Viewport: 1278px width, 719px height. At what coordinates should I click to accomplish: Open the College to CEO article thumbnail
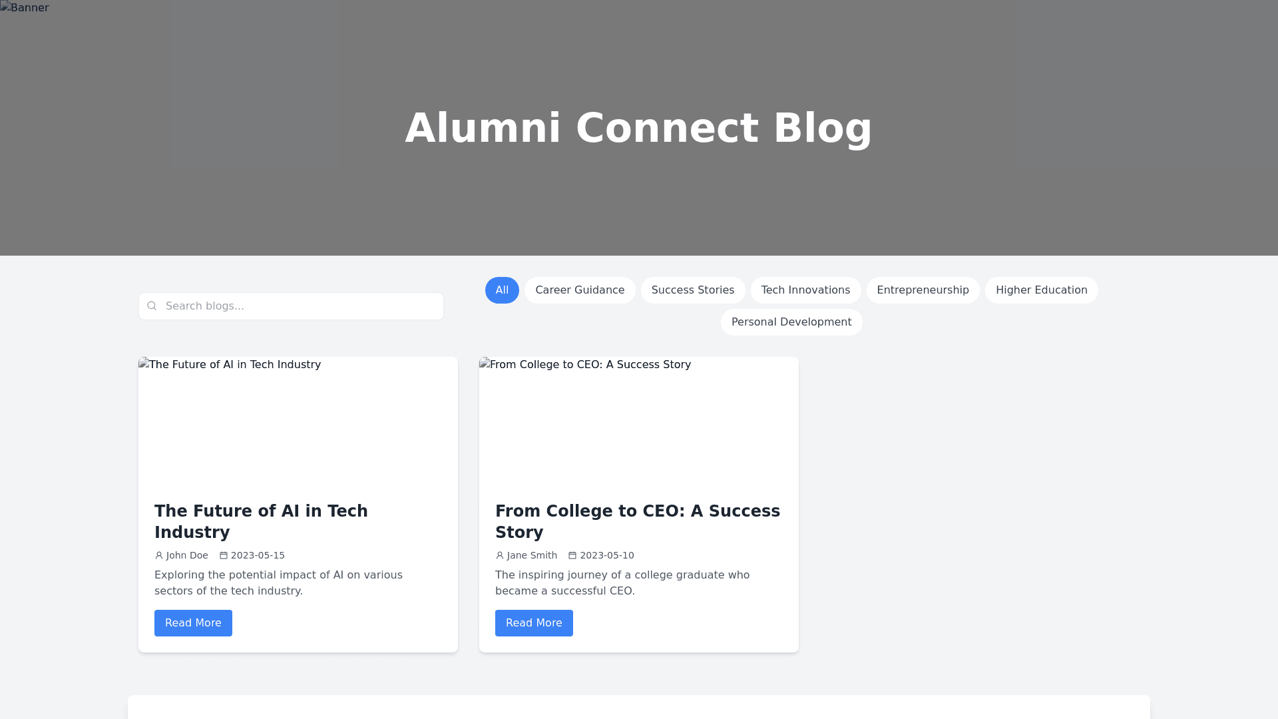pos(638,421)
